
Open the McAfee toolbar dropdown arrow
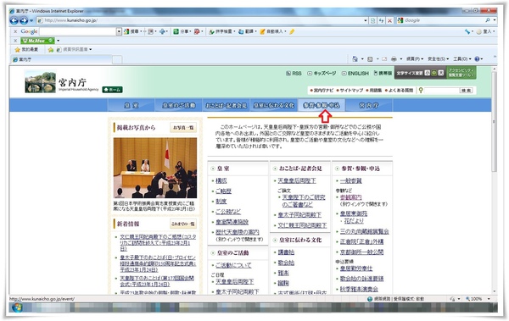[58, 41]
